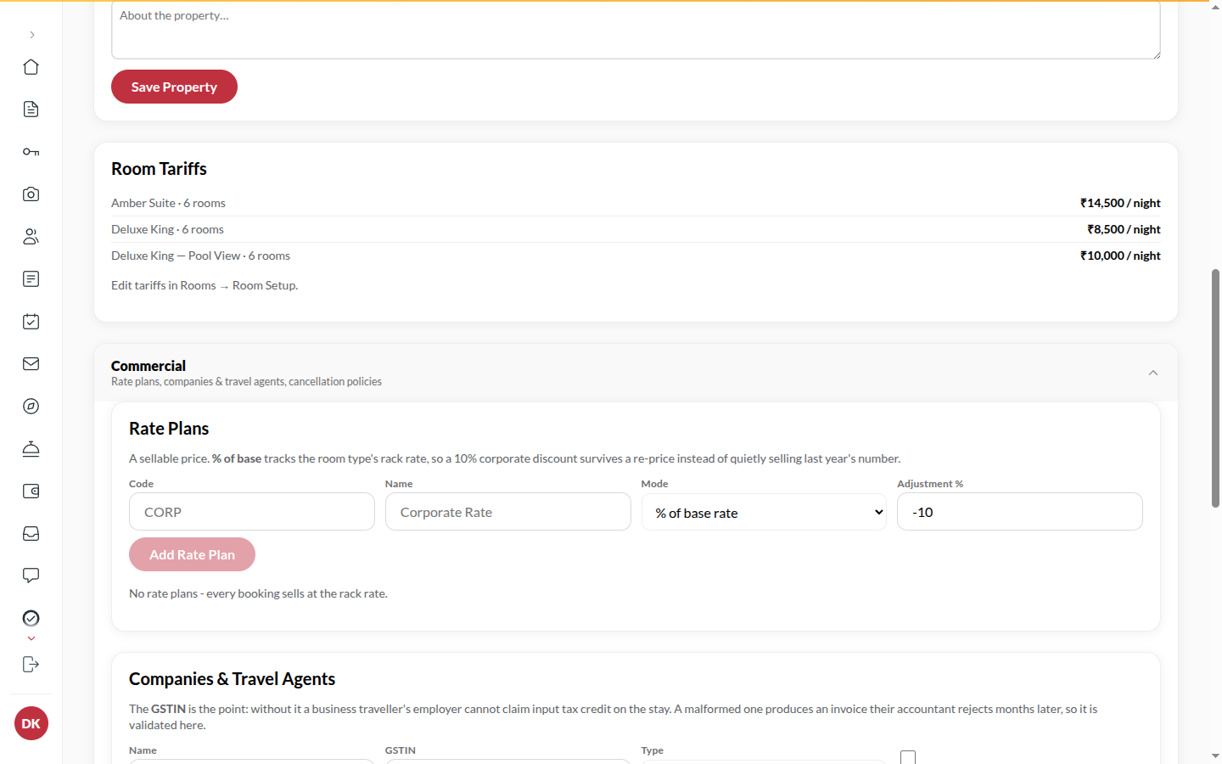Click the ₹8,500 / night tariff

1124,229
